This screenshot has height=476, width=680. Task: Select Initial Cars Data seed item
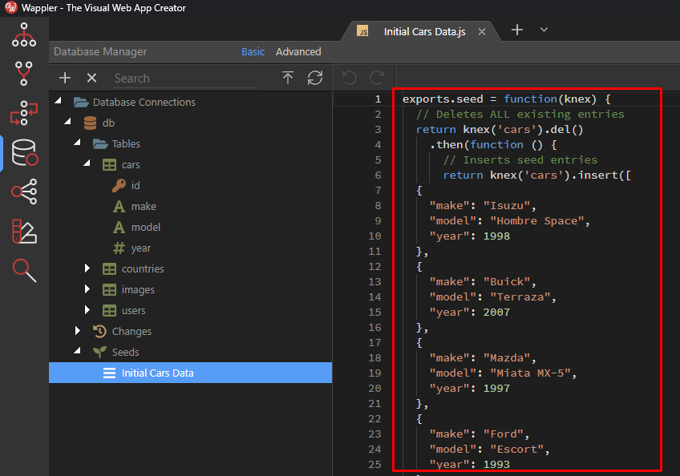tap(190, 373)
